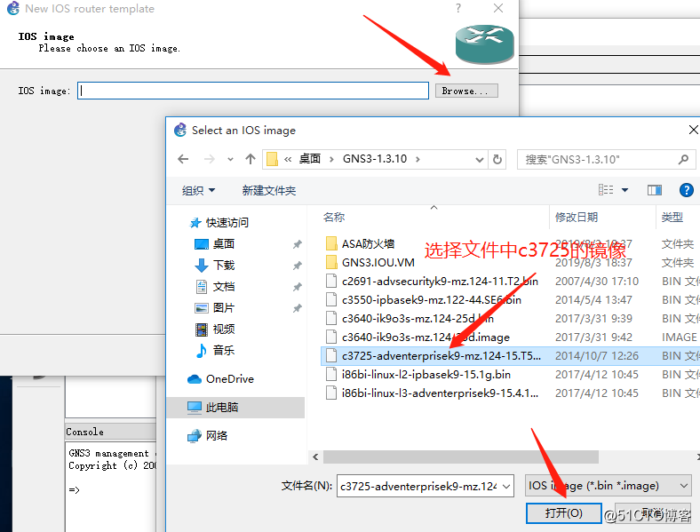This screenshot has height=532, width=700.
Task: Toggle the preview pane icon
Action: point(655,190)
